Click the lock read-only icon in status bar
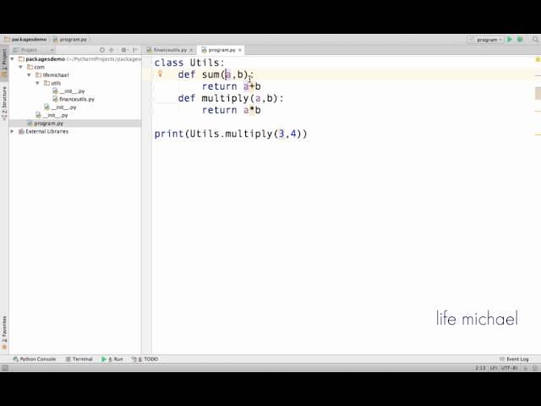The image size is (541, 406). (x=526, y=368)
